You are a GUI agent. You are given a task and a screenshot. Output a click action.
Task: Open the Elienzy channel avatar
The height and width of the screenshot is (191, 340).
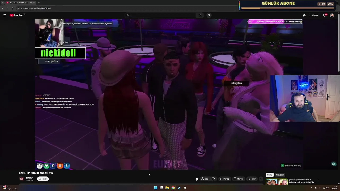22,179
